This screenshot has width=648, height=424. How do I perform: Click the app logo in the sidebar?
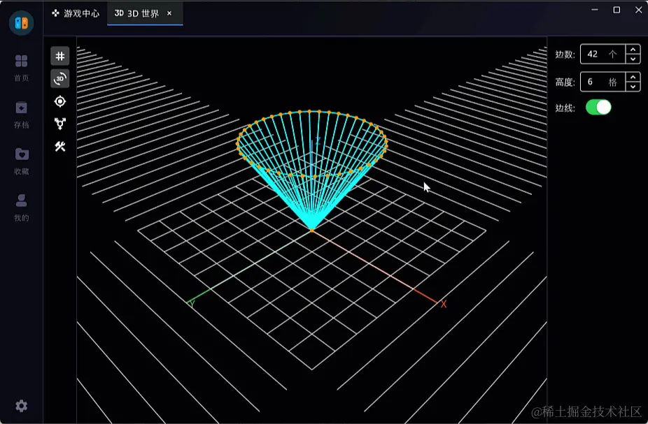point(21,23)
